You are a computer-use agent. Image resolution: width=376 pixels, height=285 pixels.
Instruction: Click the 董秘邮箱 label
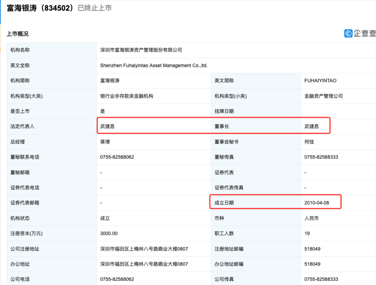(x=20, y=173)
